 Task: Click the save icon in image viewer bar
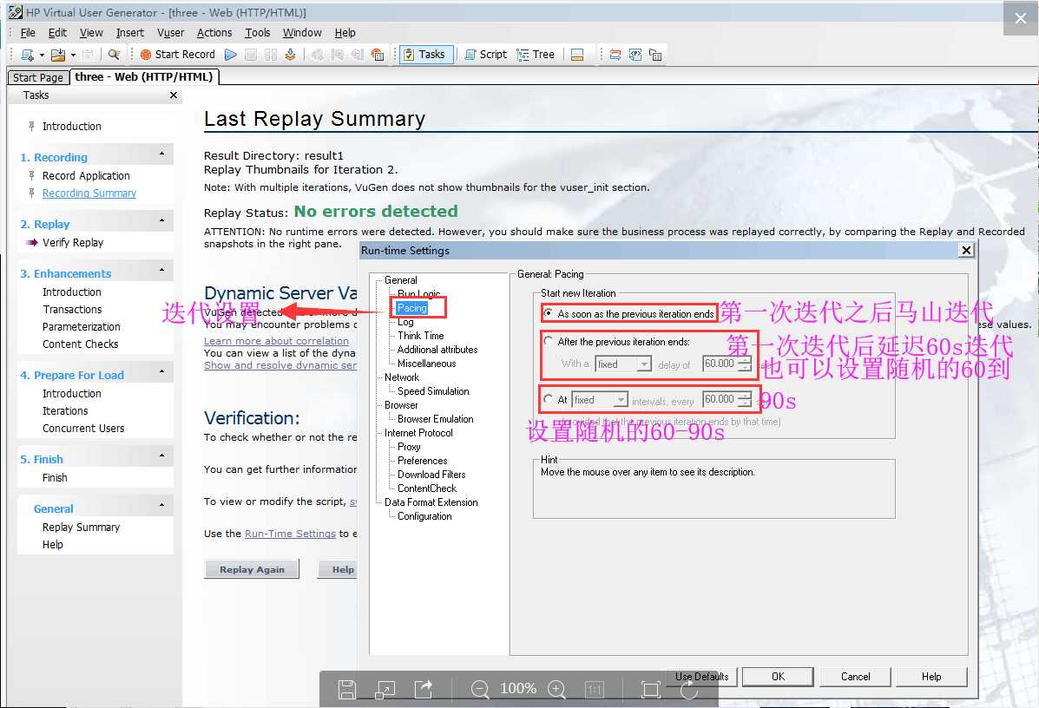click(347, 690)
